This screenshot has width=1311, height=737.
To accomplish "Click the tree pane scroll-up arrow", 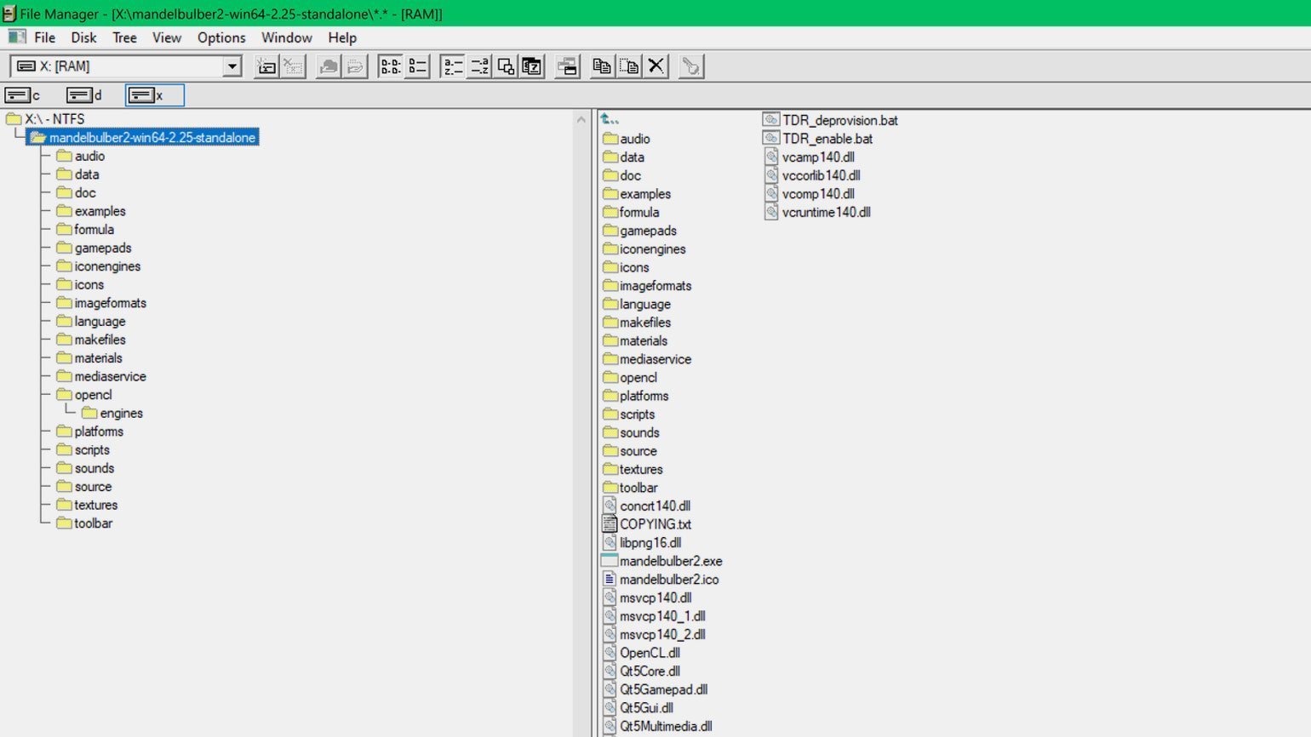I will 581,119.
